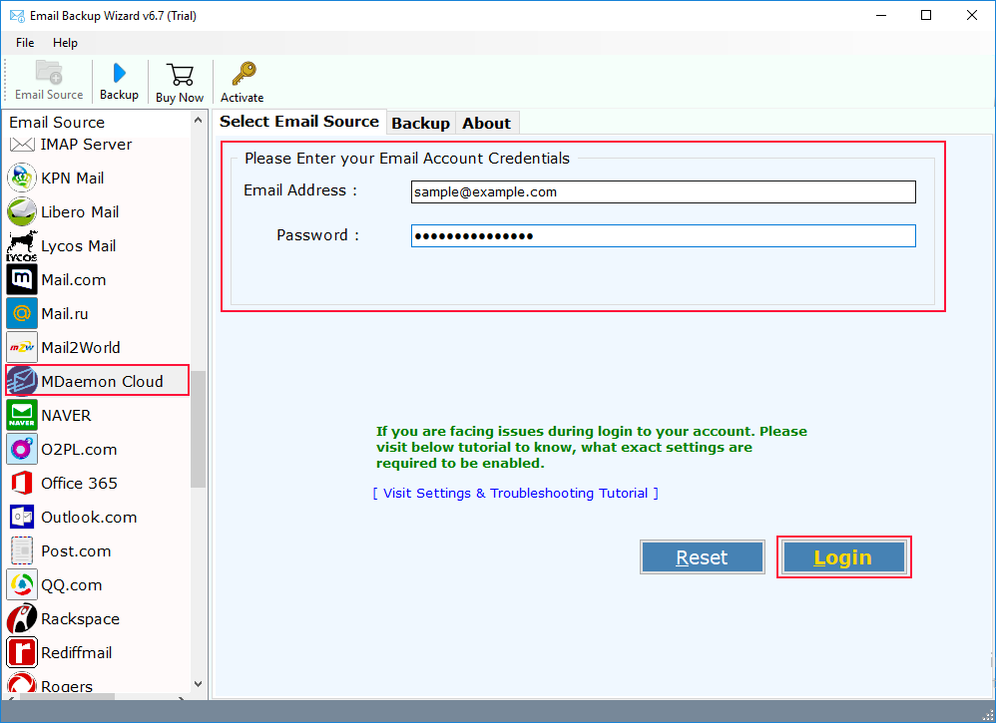This screenshot has width=996, height=723.
Task: Select the "Rackspace" list label
Action: click(x=81, y=619)
